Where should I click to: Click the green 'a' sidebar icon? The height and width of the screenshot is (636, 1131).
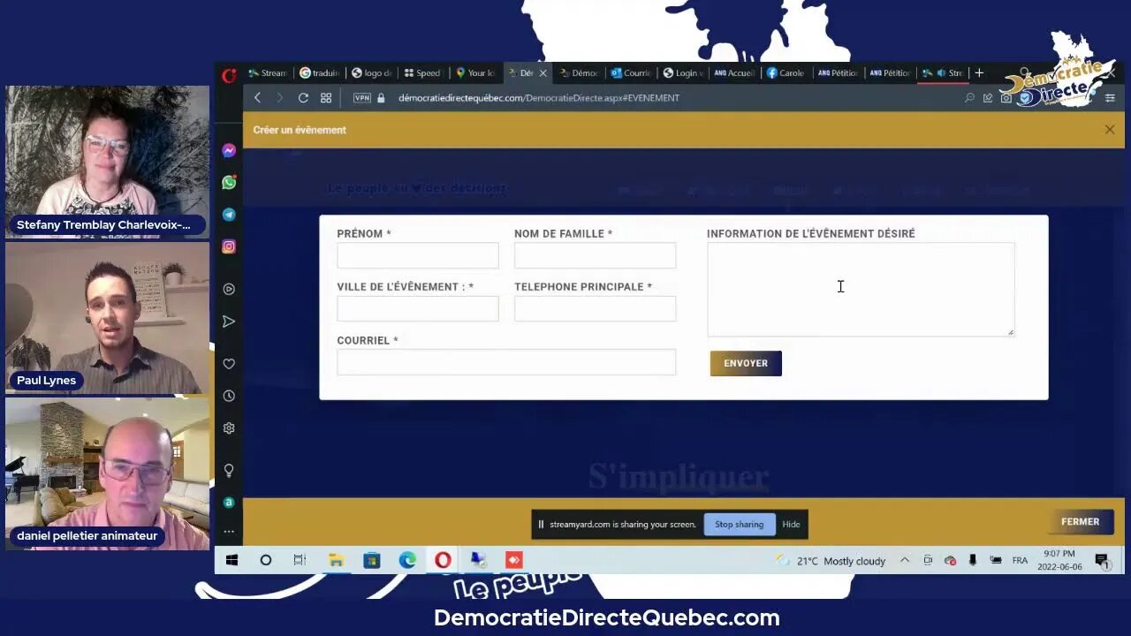[x=229, y=503]
